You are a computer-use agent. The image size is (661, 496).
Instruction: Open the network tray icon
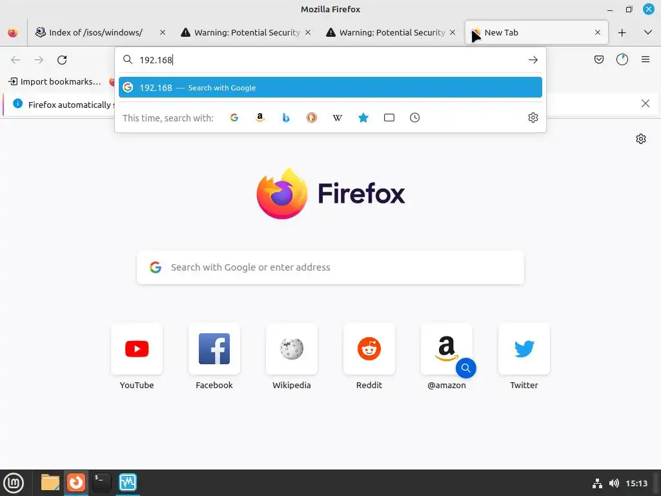597,483
